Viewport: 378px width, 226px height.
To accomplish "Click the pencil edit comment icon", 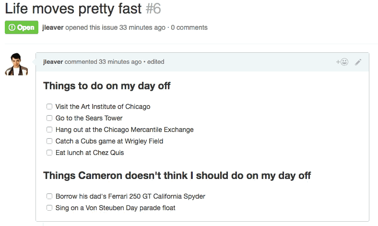I will click(x=358, y=62).
